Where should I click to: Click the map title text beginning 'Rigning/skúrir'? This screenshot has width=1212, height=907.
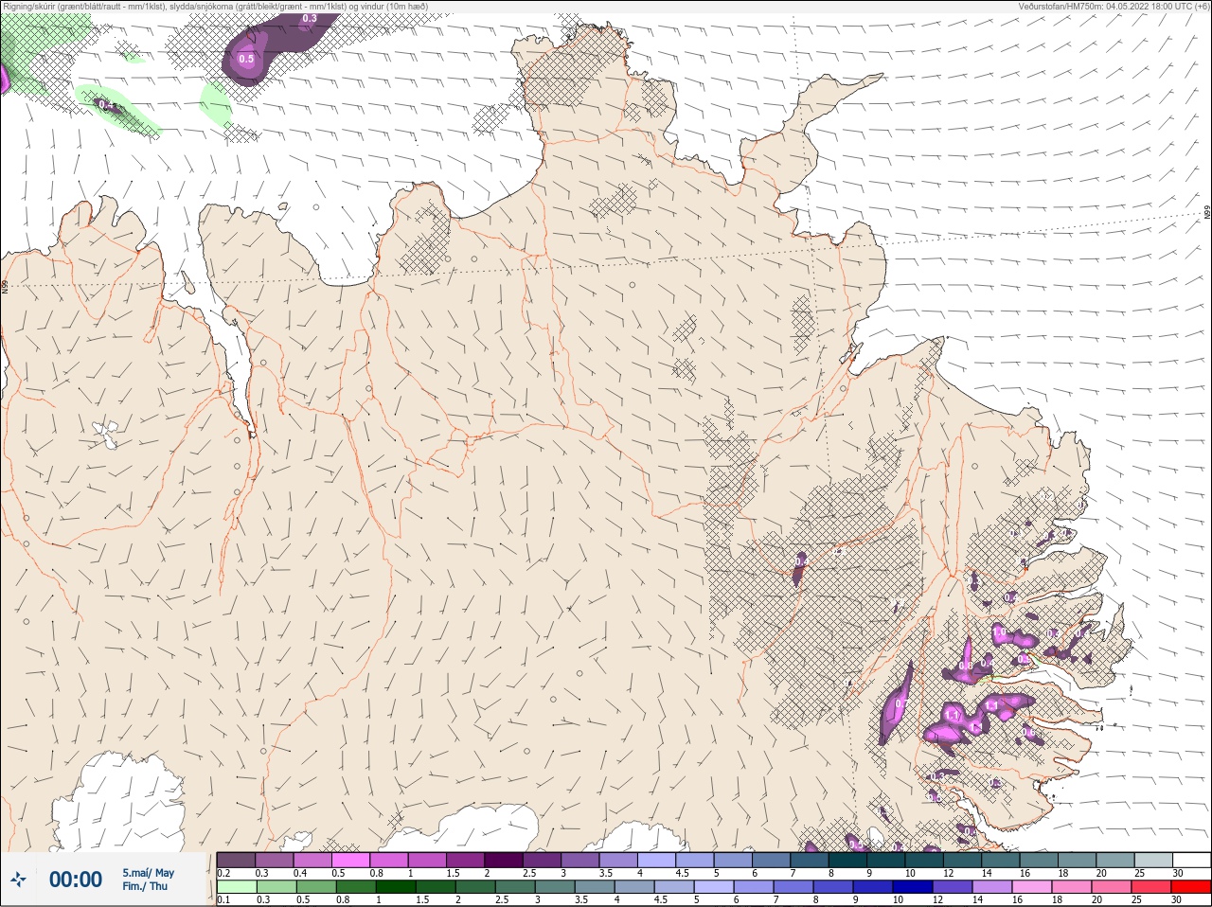[x=216, y=7]
